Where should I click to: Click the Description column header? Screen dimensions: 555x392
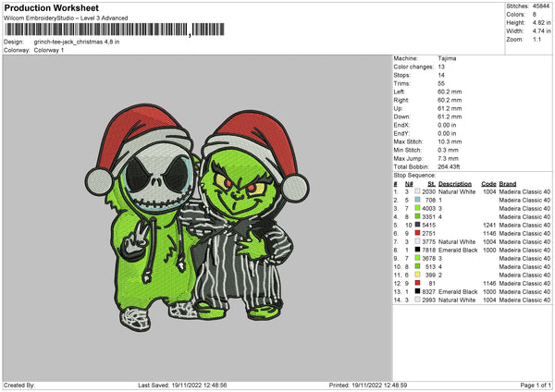pyautogui.click(x=455, y=184)
